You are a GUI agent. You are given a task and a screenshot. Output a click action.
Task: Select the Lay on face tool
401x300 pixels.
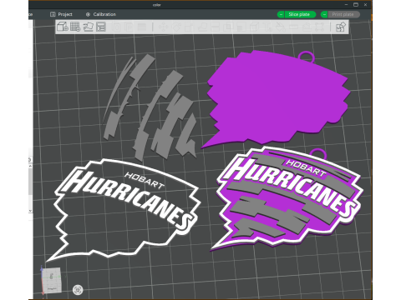point(202,27)
